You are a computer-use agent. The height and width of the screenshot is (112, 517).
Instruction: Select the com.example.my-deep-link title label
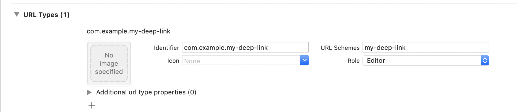128,31
